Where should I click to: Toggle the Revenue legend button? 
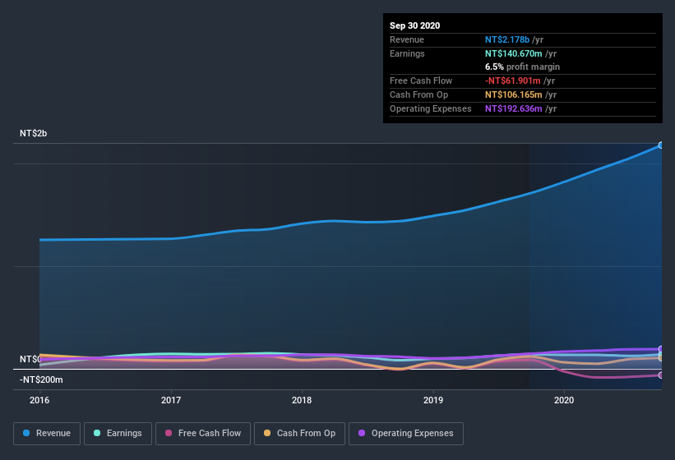pos(47,434)
